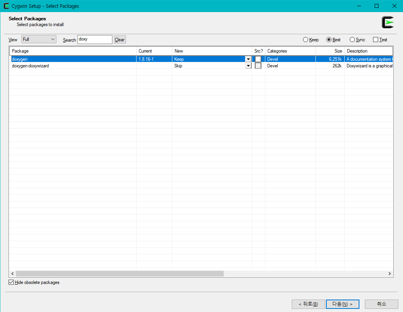This screenshot has width=403, height=312.
Task: Click the Description column header
Action: [368, 51]
